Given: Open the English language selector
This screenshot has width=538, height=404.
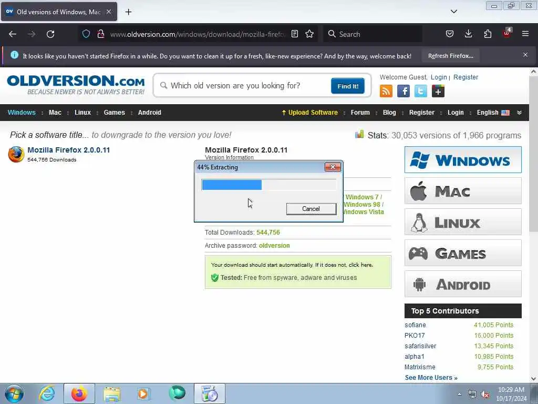Looking at the screenshot, I should (x=493, y=113).
